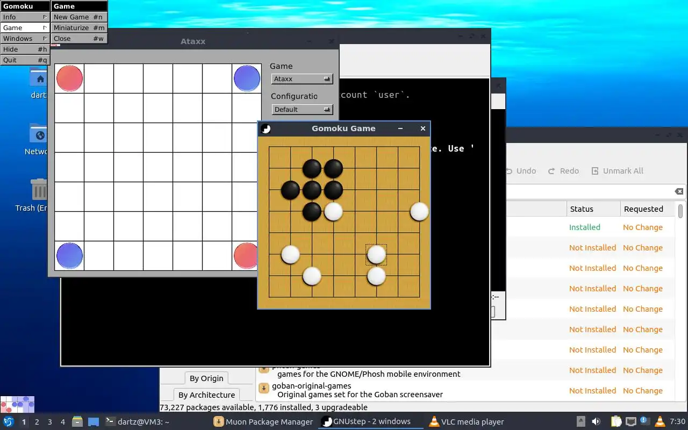
Task: Sort by the Requested column header in Muon
Action: pos(647,209)
